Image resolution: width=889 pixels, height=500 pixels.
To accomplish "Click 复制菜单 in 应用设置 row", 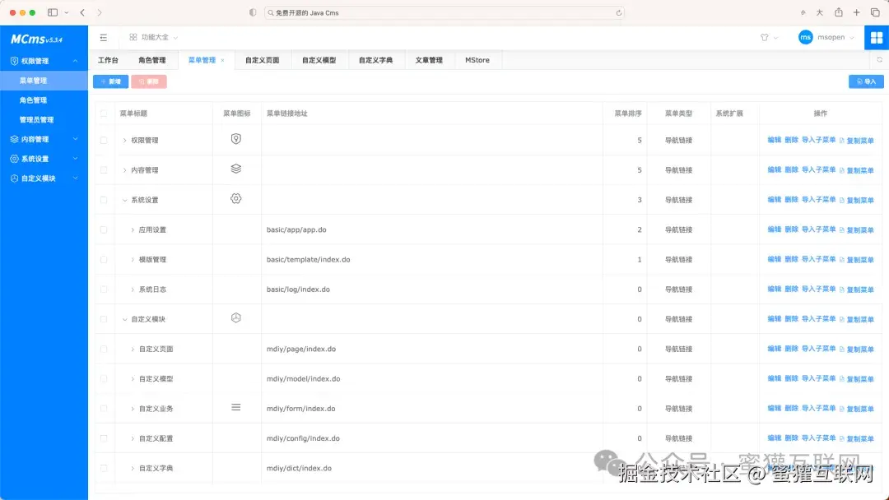I will pyautogui.click(x=857, y=230).
